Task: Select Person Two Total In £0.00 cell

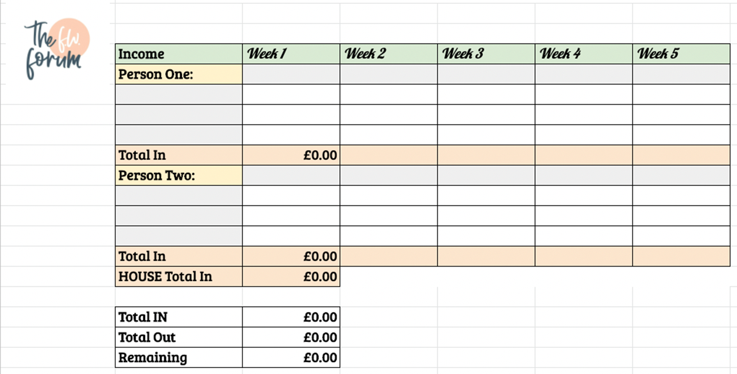Action: point(291,256)
